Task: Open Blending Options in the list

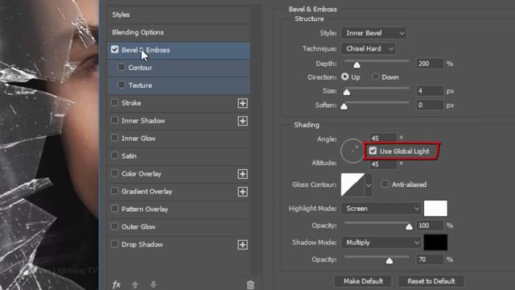Action: [179, 32]
